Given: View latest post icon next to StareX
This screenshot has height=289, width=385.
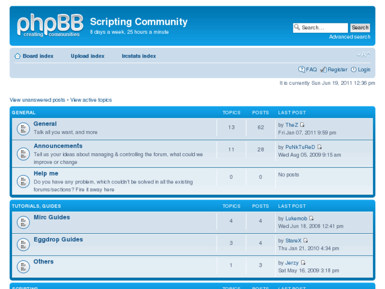Looking at the screenshot, I should pyautogui.click(x=306, y=241).
